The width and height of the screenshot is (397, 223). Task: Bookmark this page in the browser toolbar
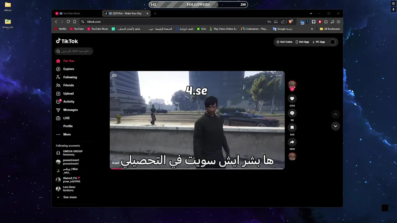click(x=75, y=22)
